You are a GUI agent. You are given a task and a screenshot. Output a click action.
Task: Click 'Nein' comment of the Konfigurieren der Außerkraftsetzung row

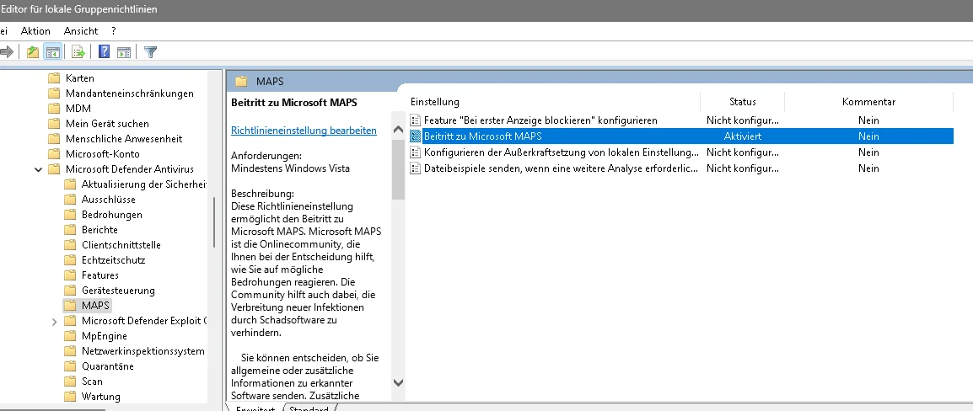click(868, 152)
